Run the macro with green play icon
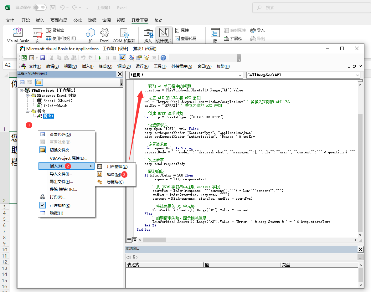 [x=100, y=58]
